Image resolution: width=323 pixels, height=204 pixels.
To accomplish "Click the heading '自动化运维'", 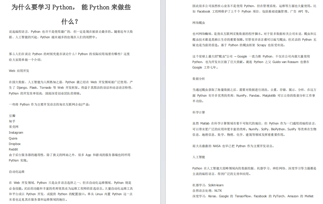I will [x=17, y=172].
